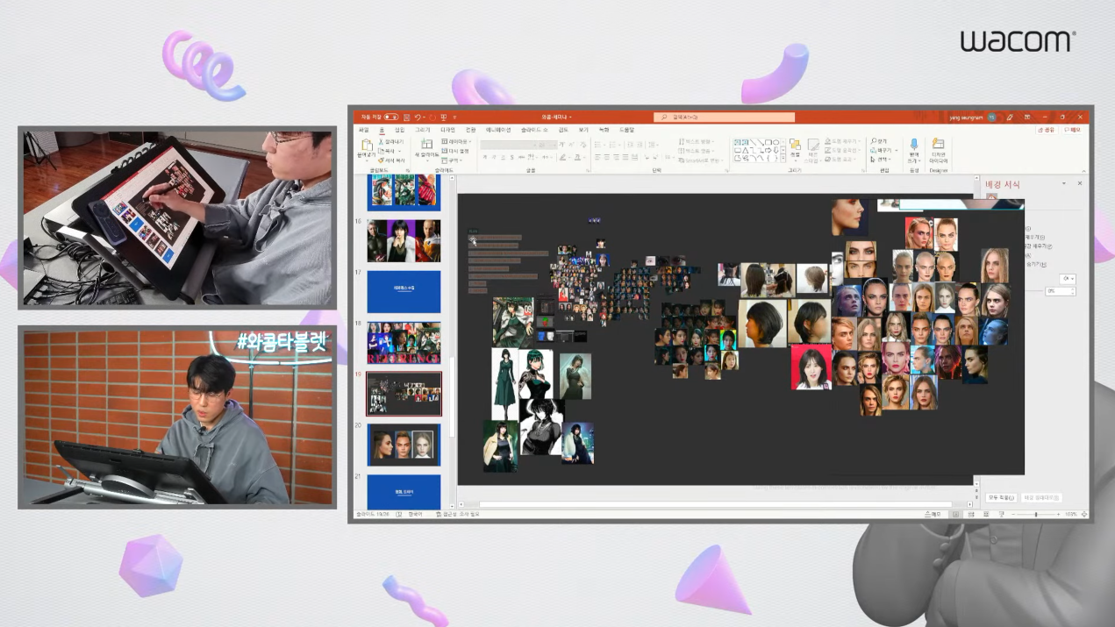The height and width of the screenshot is (627, 1115).
Task: Switch to the 전환 (Transitions) tab
Action: [470, 130]
